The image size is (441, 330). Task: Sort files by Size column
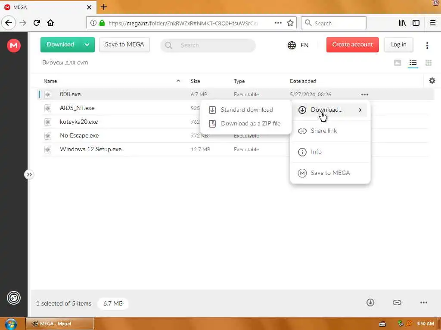click(195, 81)
